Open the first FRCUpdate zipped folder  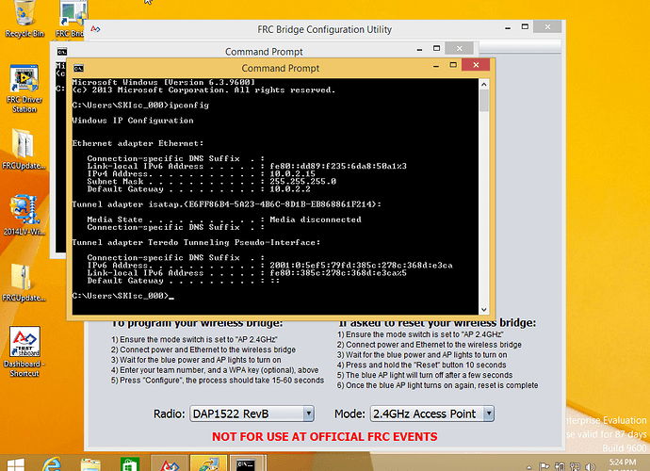(x=24, y=149)
